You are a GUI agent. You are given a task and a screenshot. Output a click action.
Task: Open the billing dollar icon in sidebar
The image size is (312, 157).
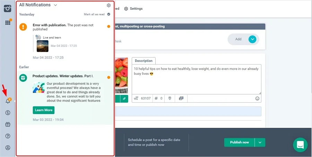click(x=8, y=113)
